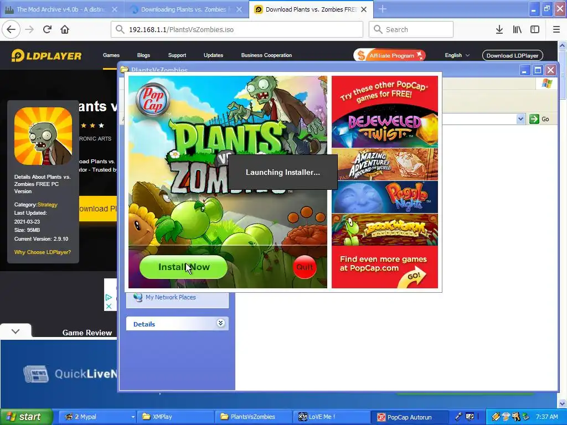The width and height of the screenshot is (567, 425).
Task: Open the Bejeweled Twist game banner
Action: click(385, 127)
